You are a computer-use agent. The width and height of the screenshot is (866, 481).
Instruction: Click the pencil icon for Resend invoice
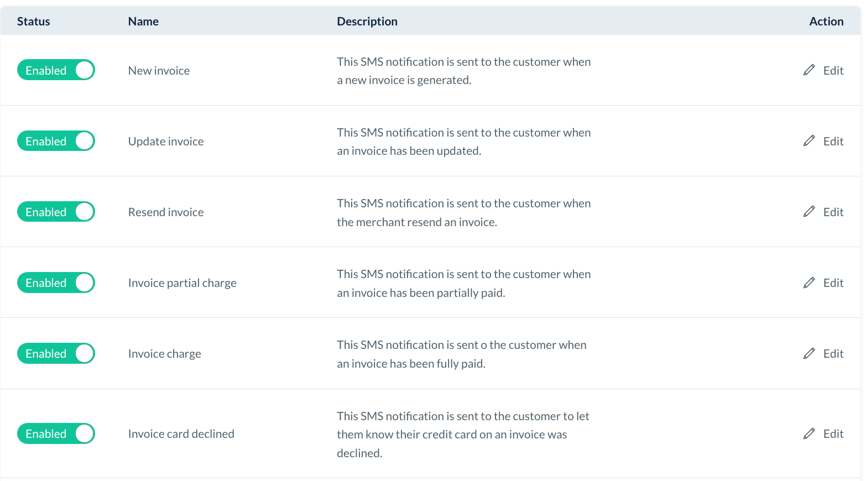809,212
